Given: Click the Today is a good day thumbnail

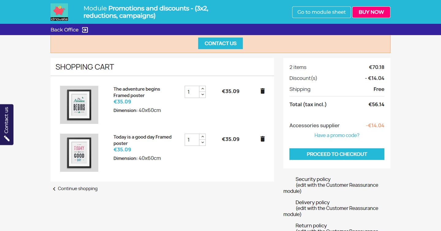Looking at the screenshot, I should tap(79, 153).
